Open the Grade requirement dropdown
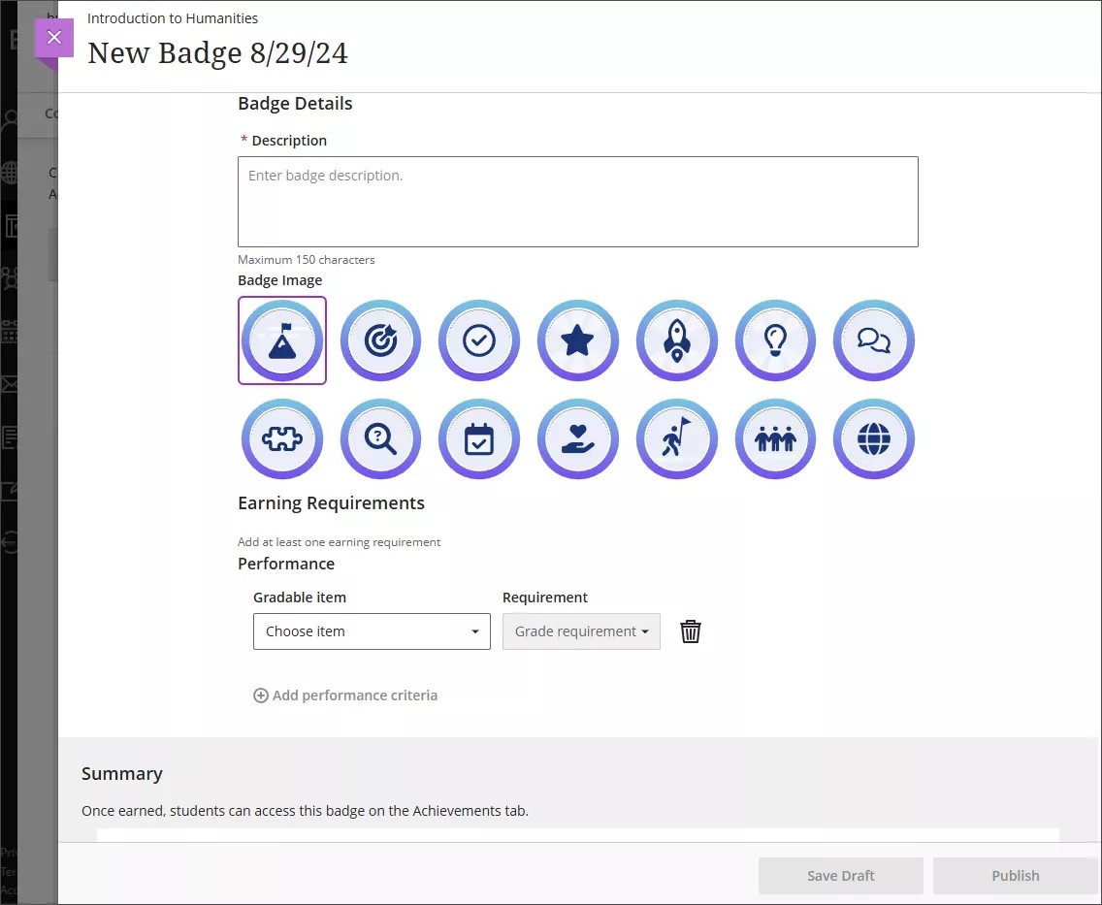The image size is (1102, 905). [x=581, y=631]
